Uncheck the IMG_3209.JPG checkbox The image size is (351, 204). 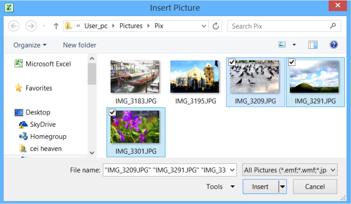(x=232, y=62)
